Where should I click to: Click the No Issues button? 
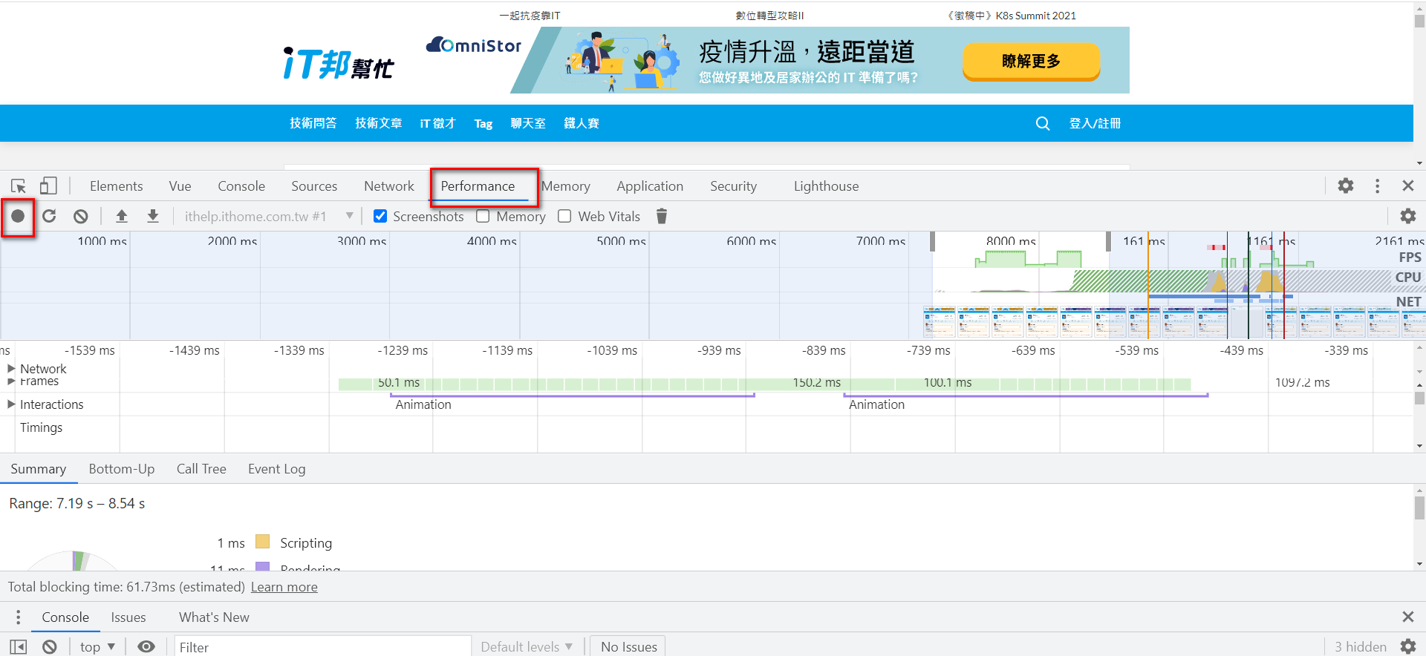[628, 647]
